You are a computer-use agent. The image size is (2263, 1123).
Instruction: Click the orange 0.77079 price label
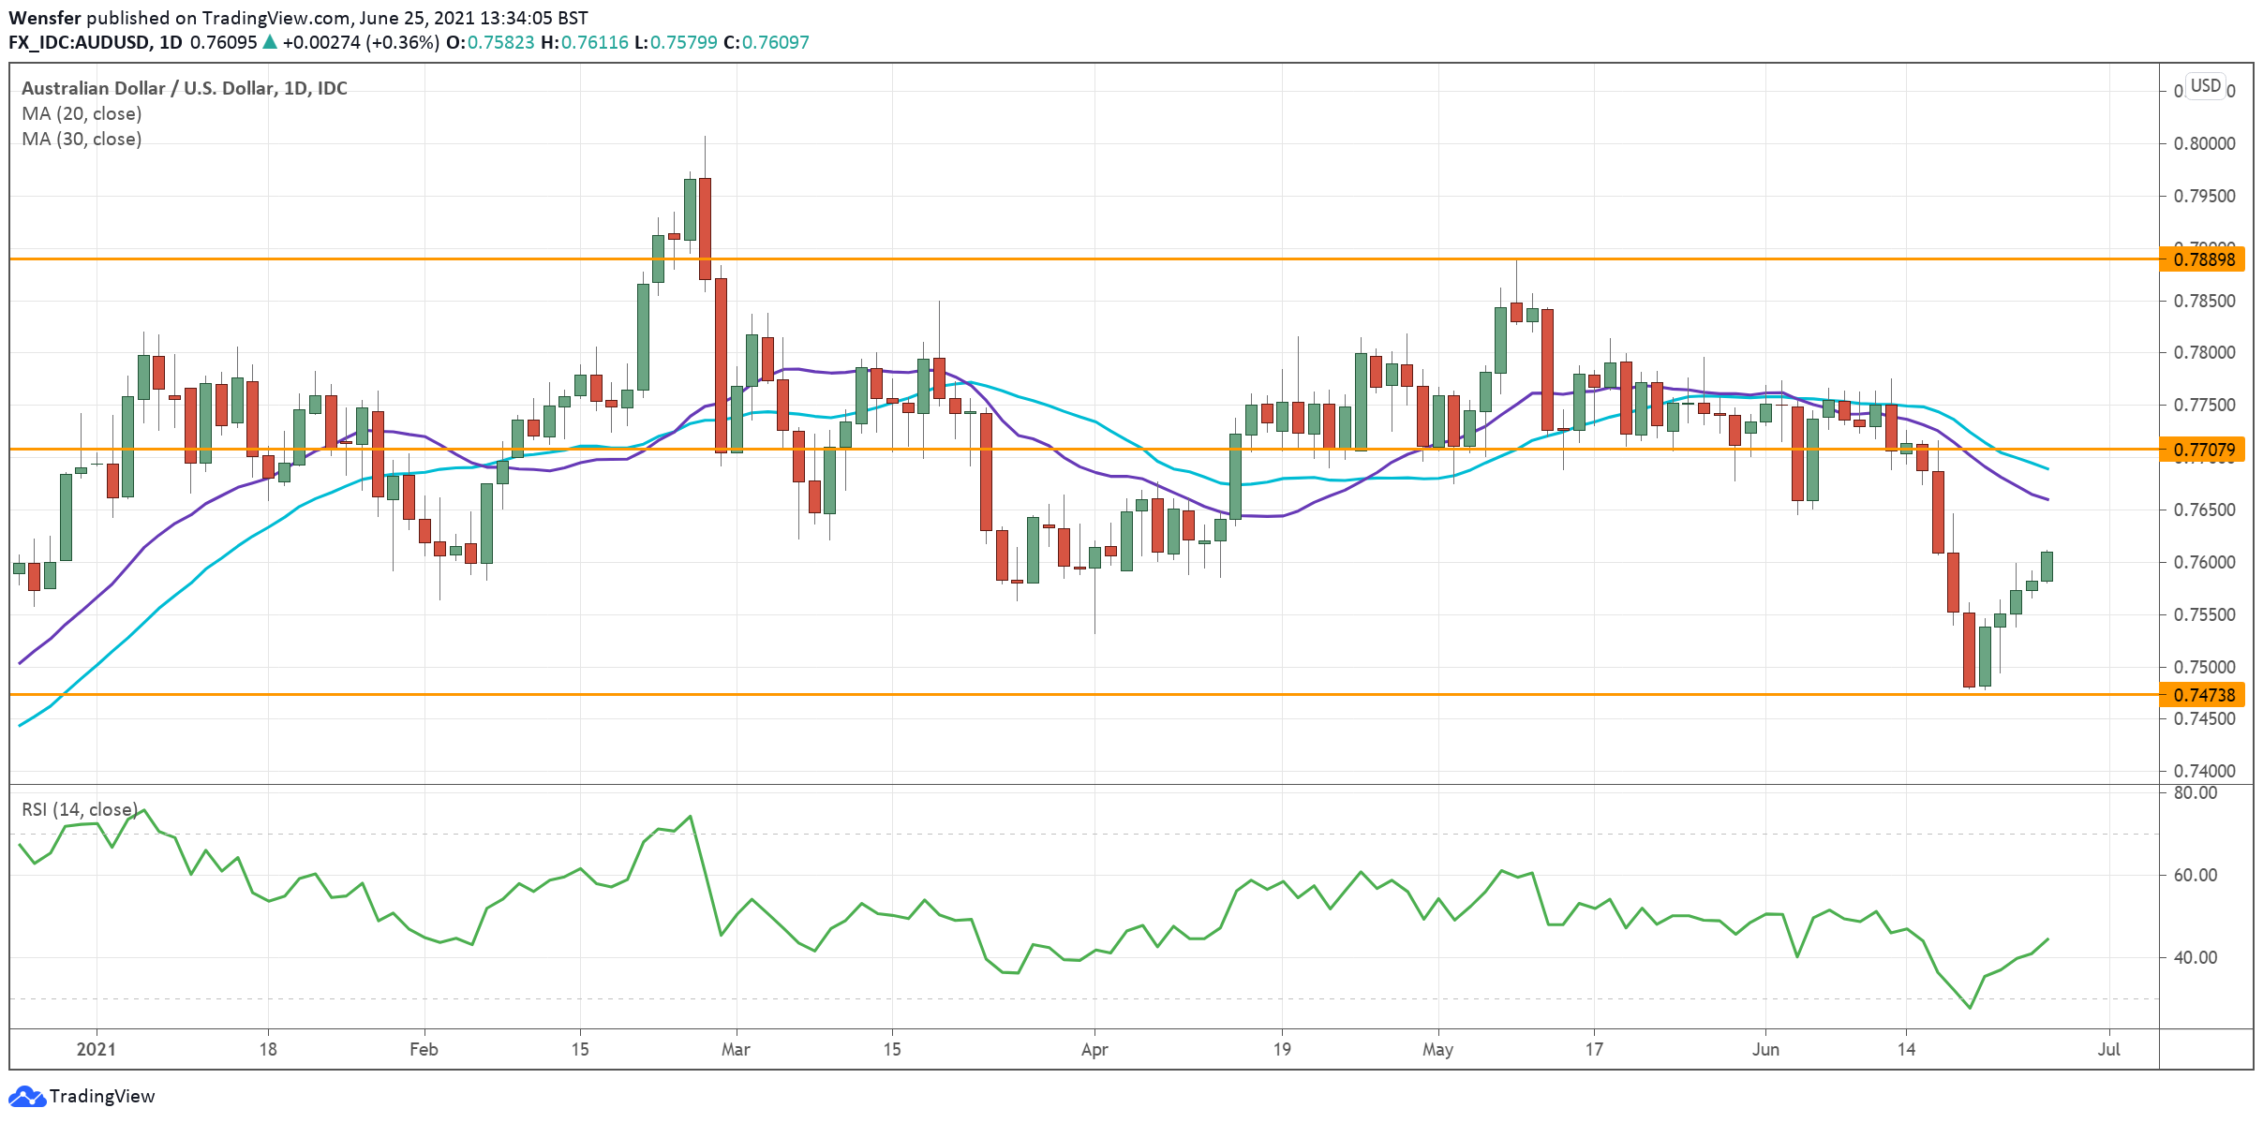click(x=2203, y=450)
